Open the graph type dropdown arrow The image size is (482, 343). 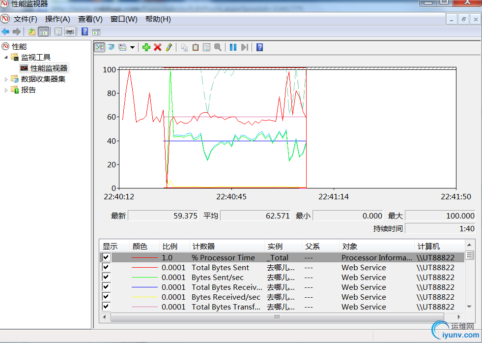[132, 47]
